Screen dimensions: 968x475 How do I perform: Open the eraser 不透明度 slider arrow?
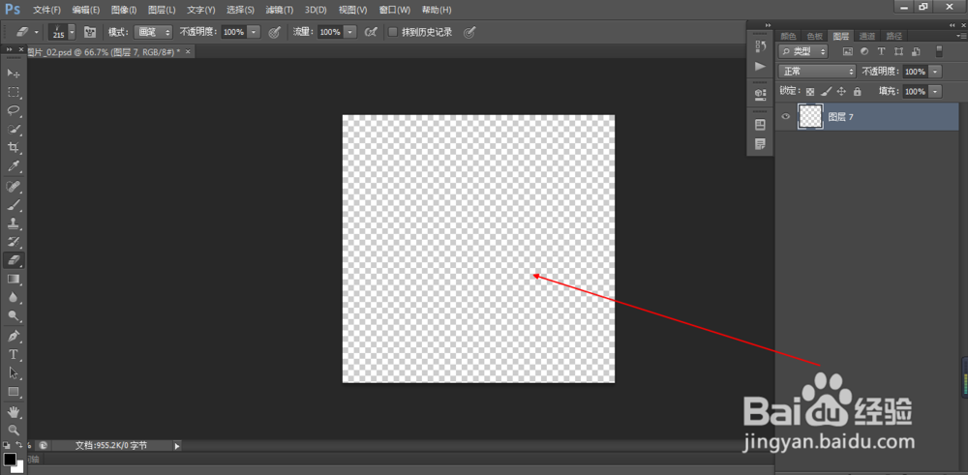click(x=255, y=32)
